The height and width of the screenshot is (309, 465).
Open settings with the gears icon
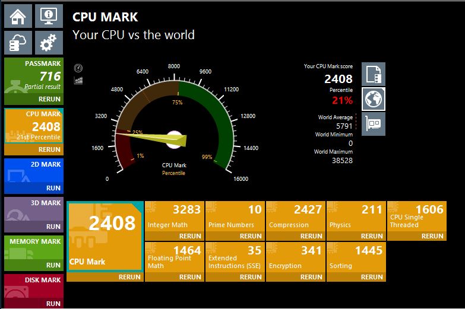(x=48, y=43)
